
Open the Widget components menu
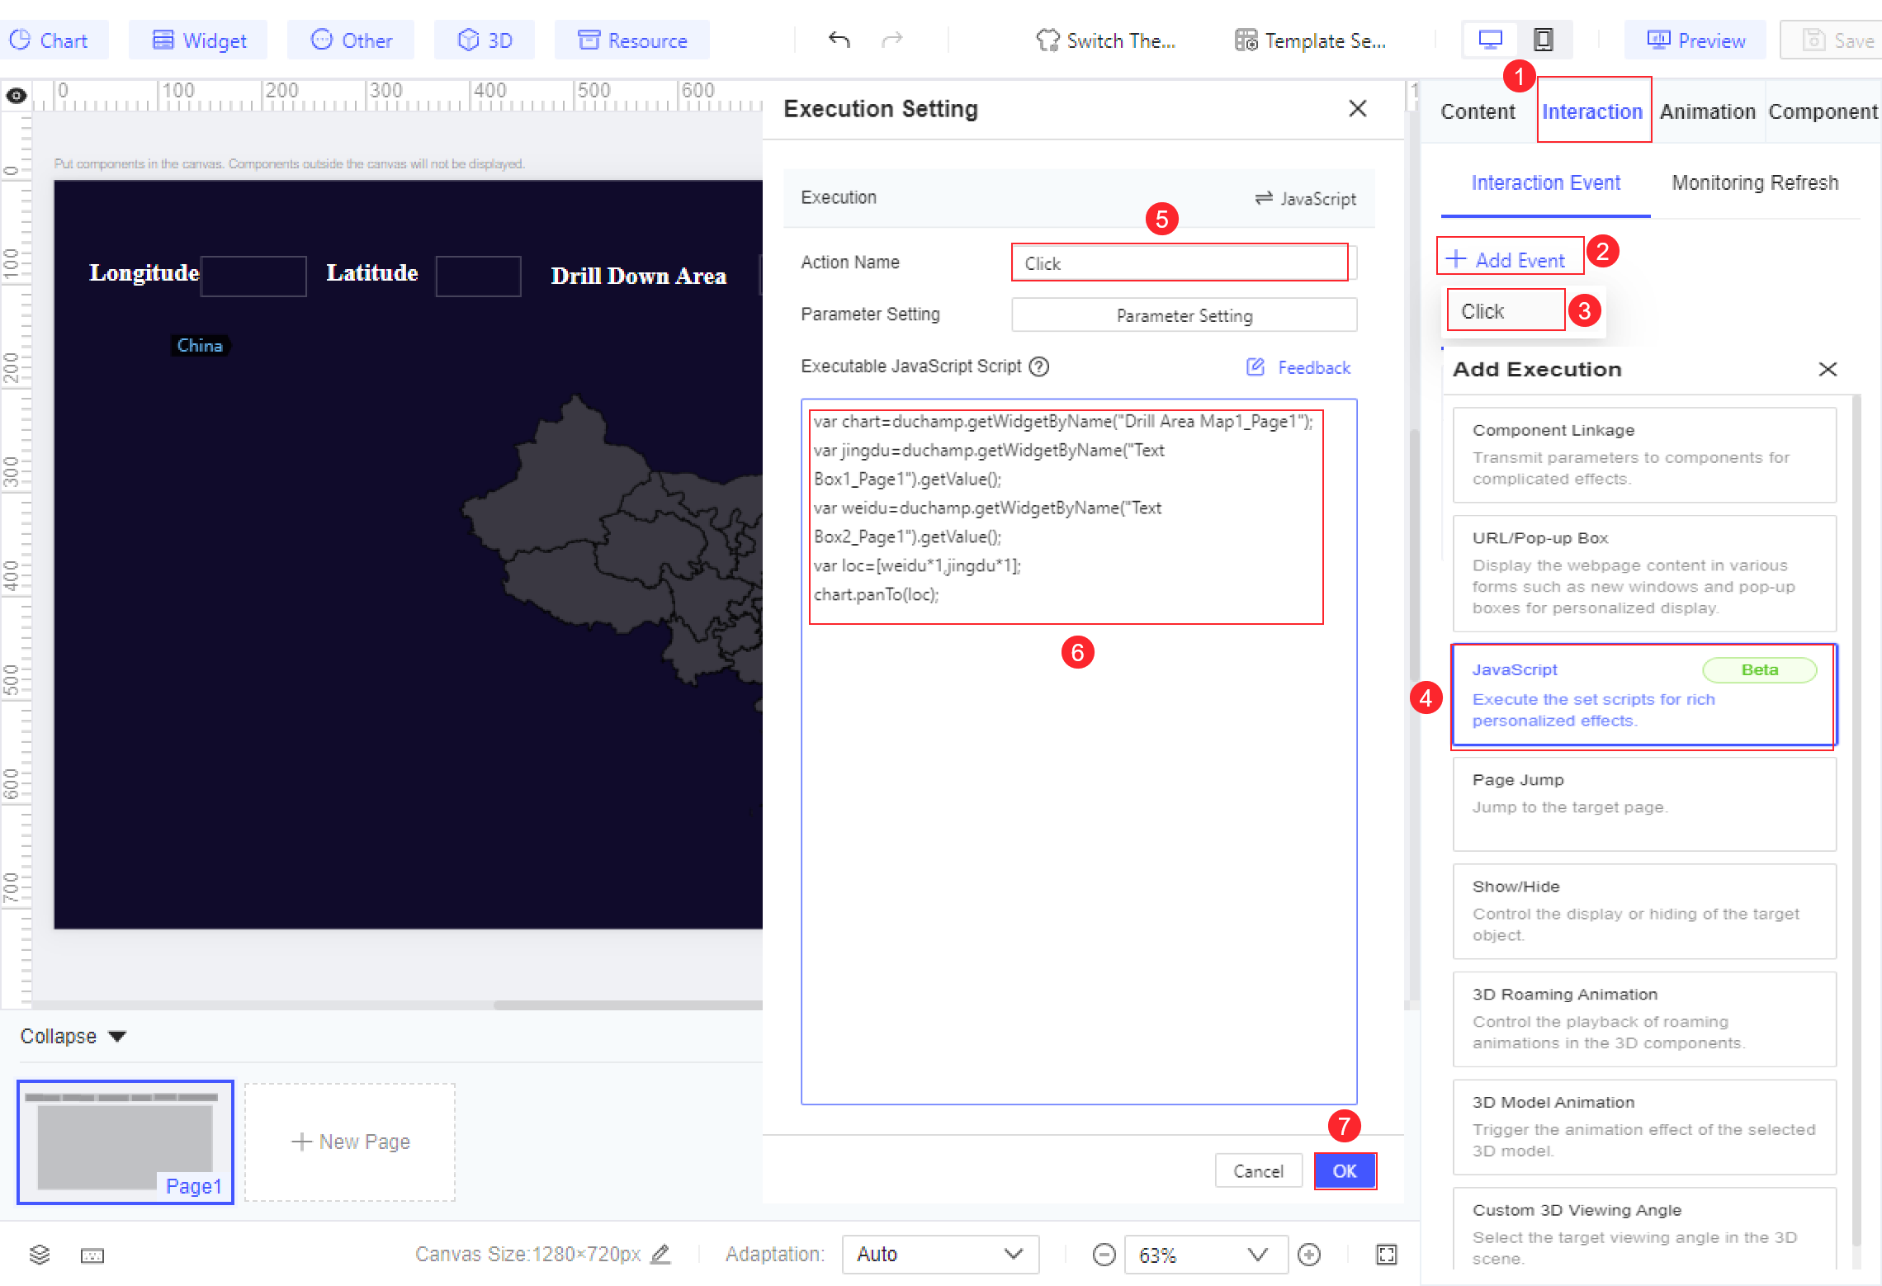click(199, 40)
